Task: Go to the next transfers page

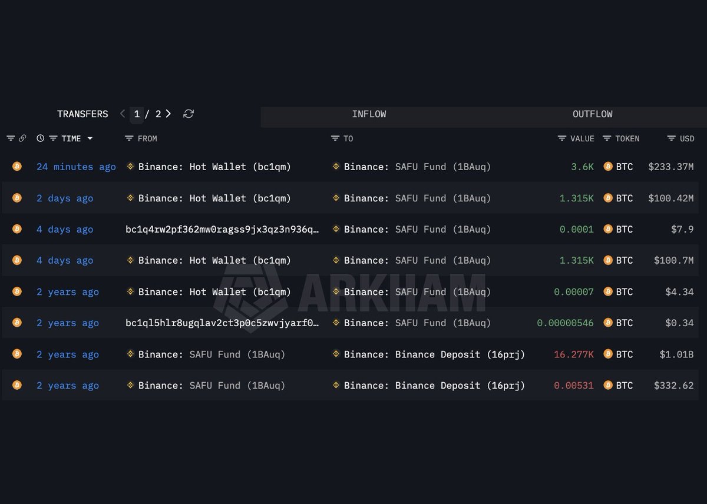Action: click(x=168, y=114)
